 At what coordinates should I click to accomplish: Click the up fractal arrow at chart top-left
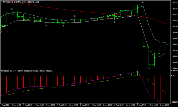tap(12, 9)
